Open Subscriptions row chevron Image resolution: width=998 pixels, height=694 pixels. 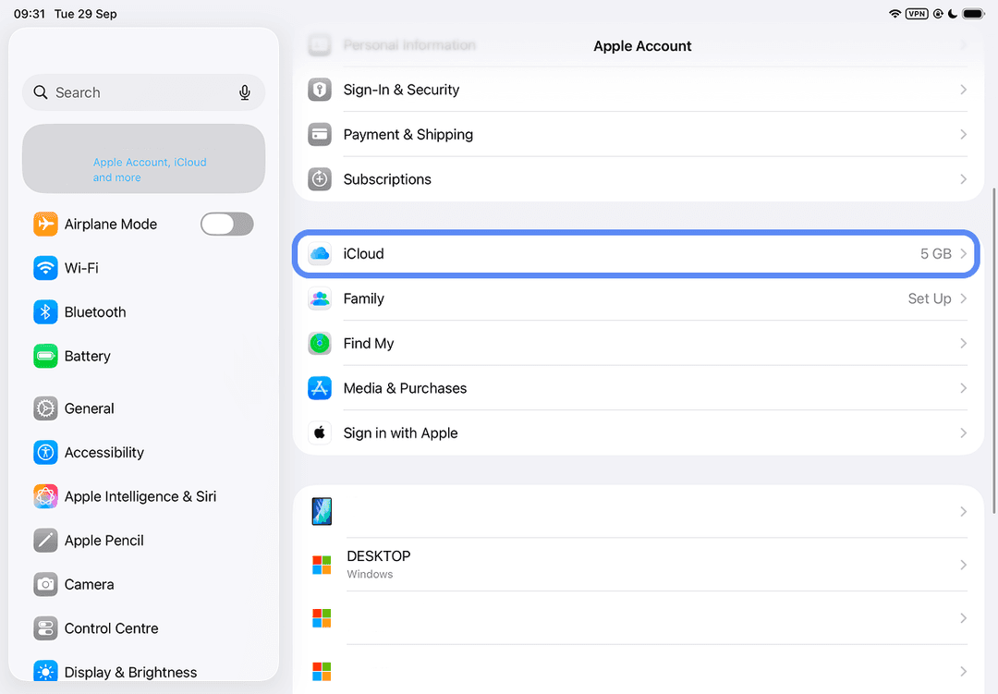point(964,179)
